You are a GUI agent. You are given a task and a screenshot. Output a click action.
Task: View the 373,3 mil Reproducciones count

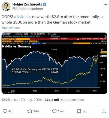click(x=64, y=100)
